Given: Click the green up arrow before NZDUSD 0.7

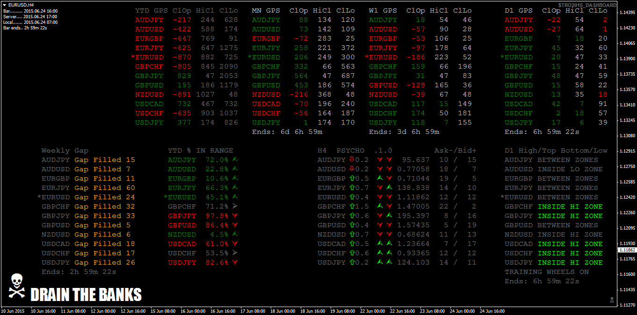Looking at the screenshot, I should pyautogui.click(x=352, y=234).
